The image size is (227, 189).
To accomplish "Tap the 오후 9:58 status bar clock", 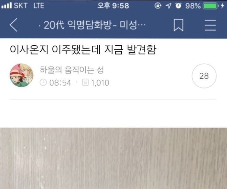I will click(x=113, y=6).
